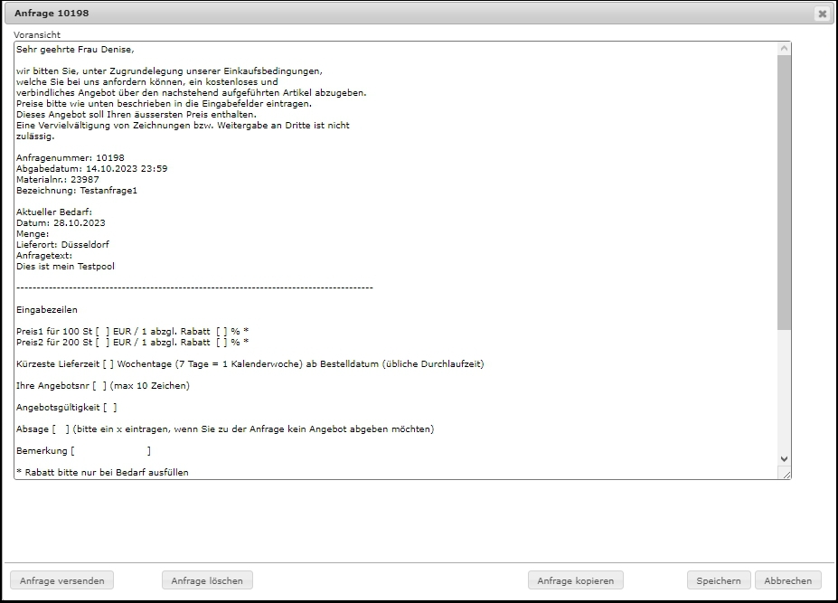The image size is (838, 603).
Task: Click inside the Preis2 Rabatt brackets
Action: pos(222,343)
